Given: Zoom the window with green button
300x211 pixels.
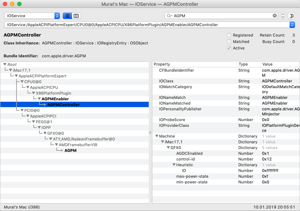Looking at the screenshot, I should pyautogui.click(x=19, y=4).
